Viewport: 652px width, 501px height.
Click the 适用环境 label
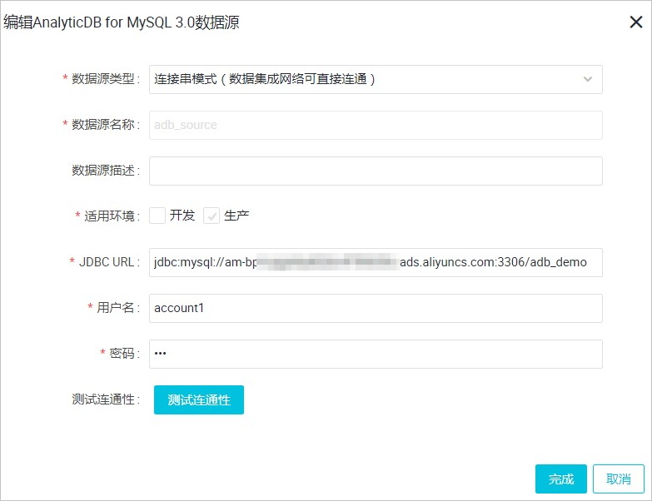click(x=109, y=216)
